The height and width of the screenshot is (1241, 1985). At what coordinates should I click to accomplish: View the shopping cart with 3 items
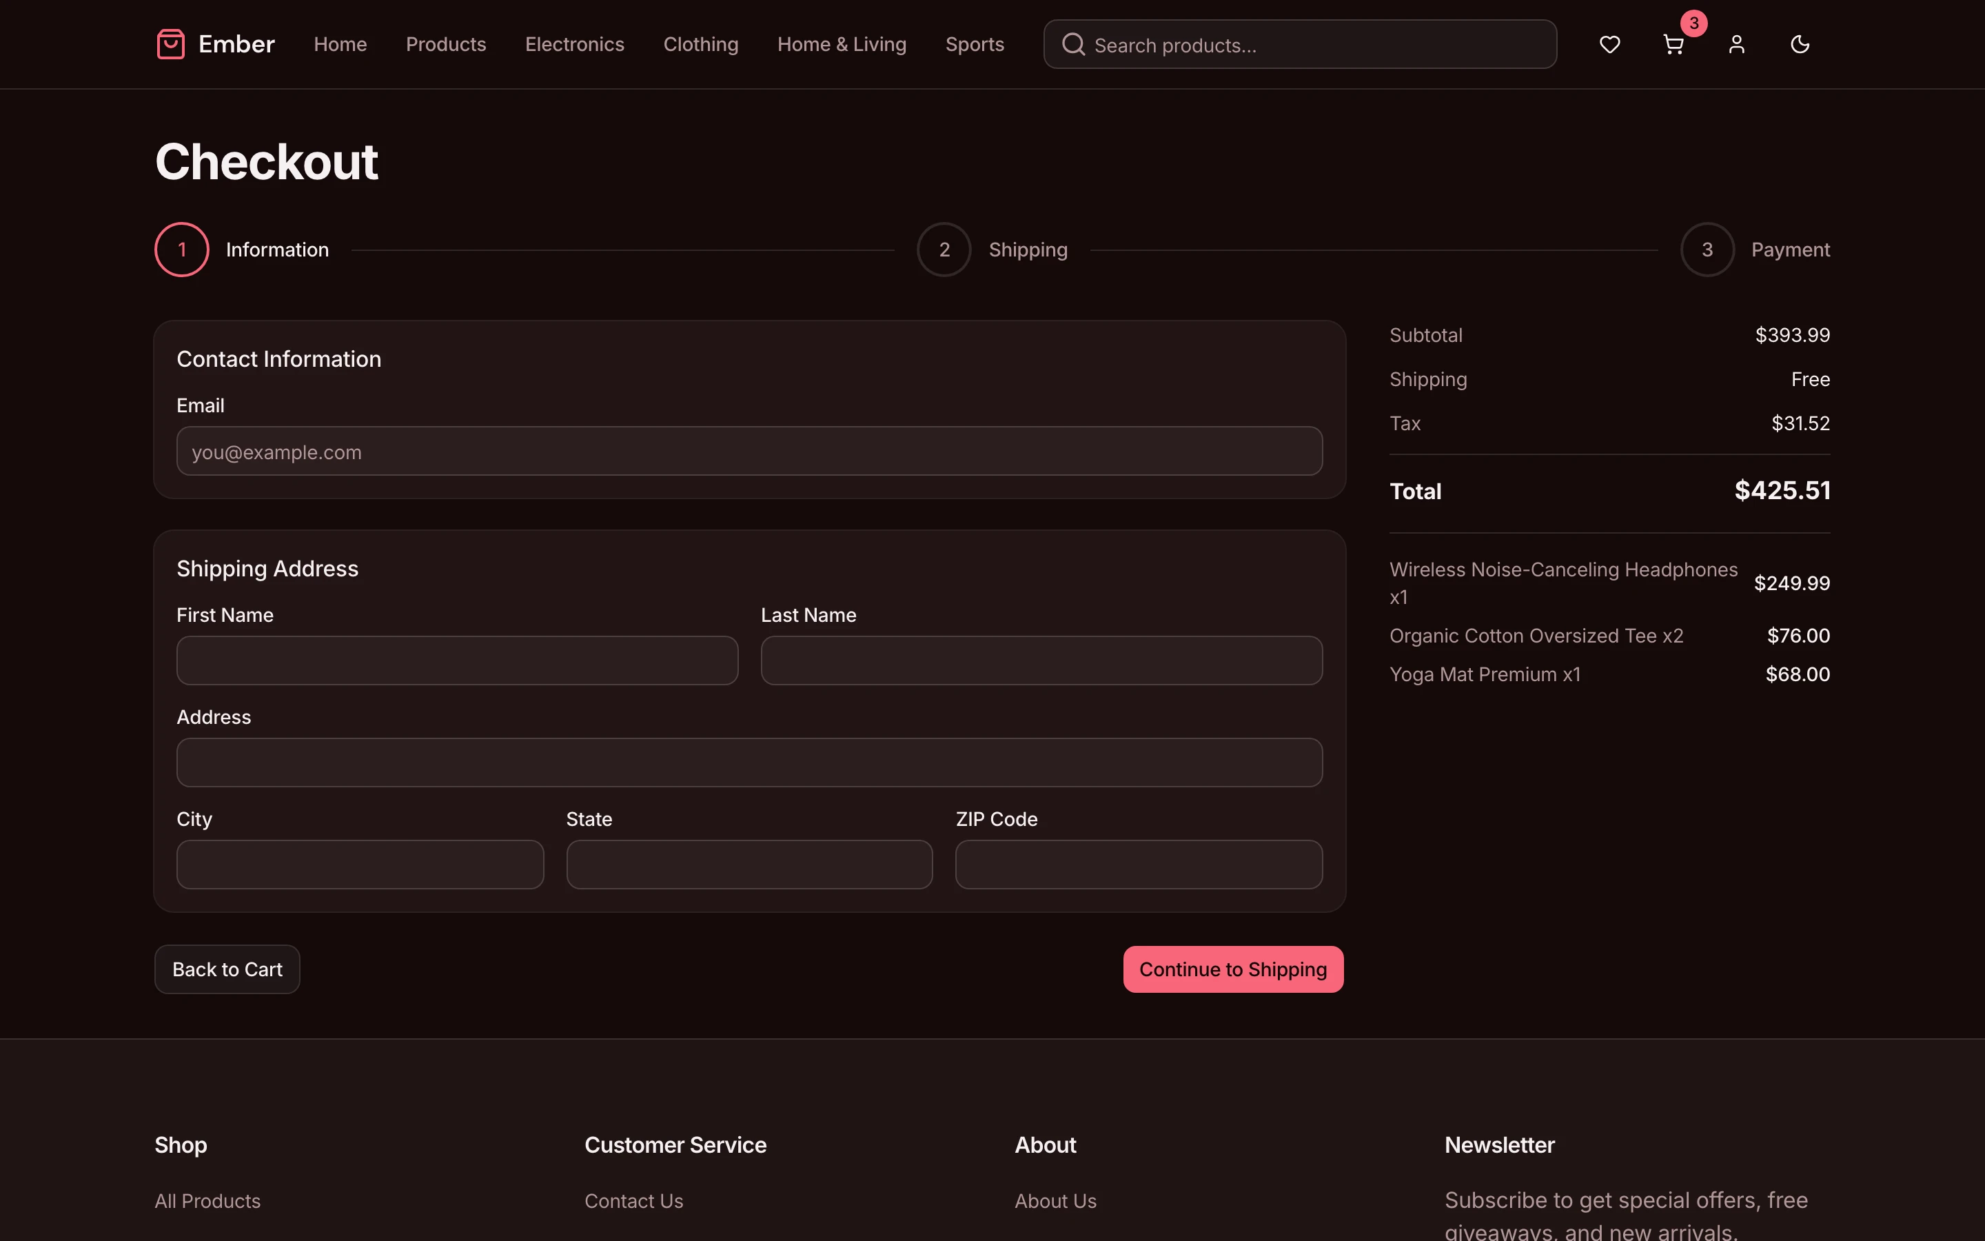[1673, 44]
